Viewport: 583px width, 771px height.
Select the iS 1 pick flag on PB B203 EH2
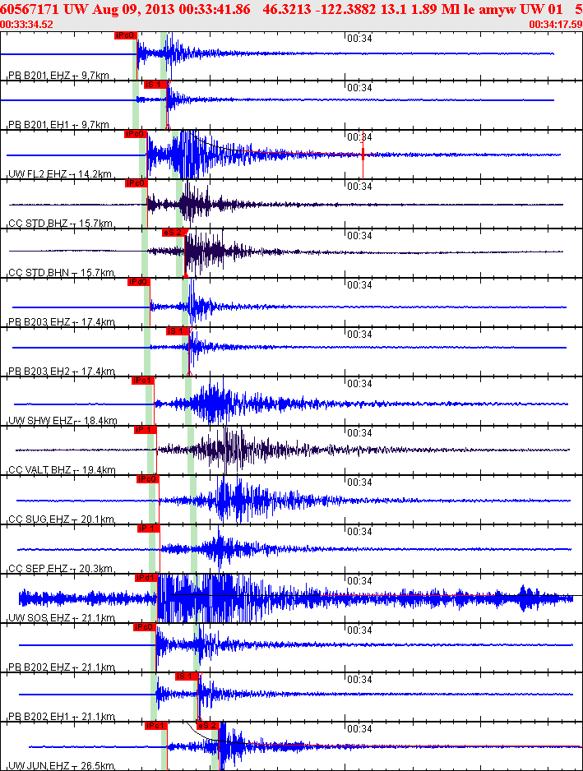tap(177, 331)
